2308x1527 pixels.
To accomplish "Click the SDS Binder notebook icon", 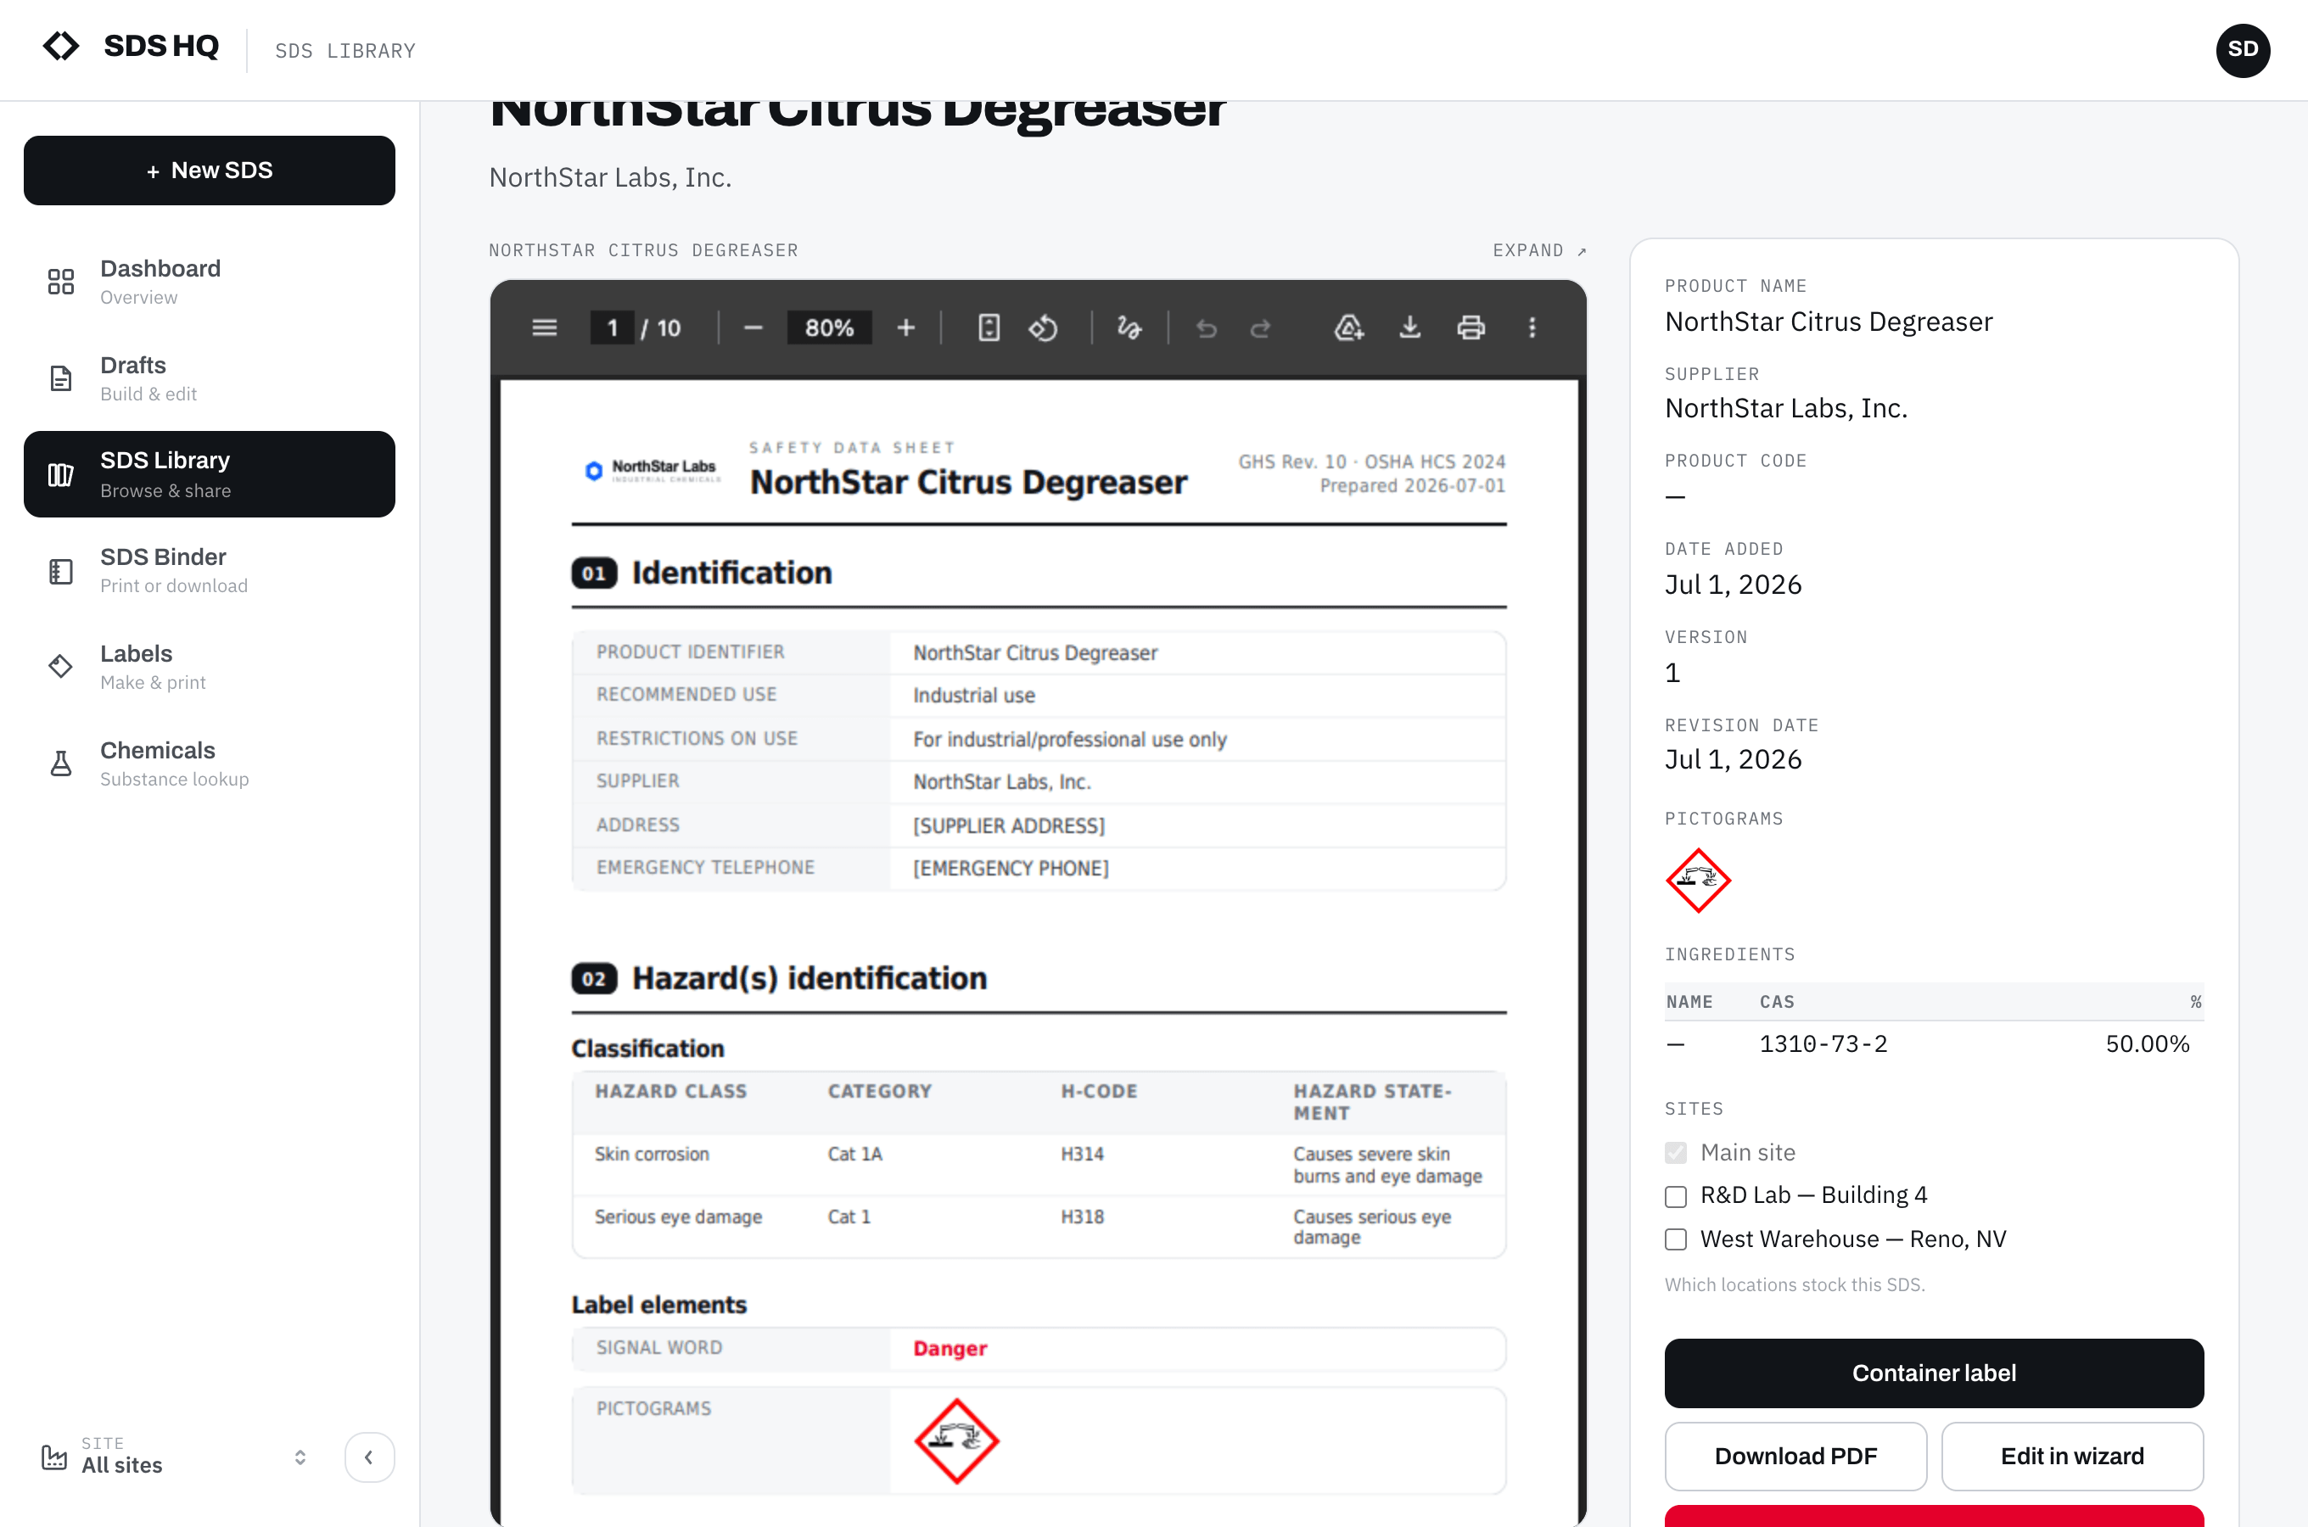I will tap(61, 571).
